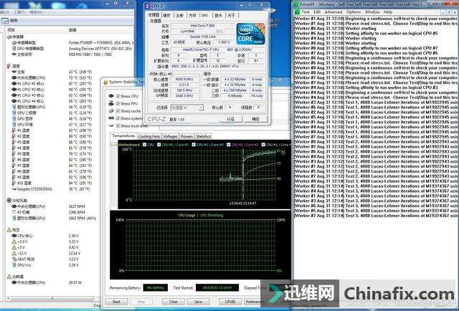Switch to the 主板 tab in CPU-Z
459x311 pixels.
pos(180,16)
